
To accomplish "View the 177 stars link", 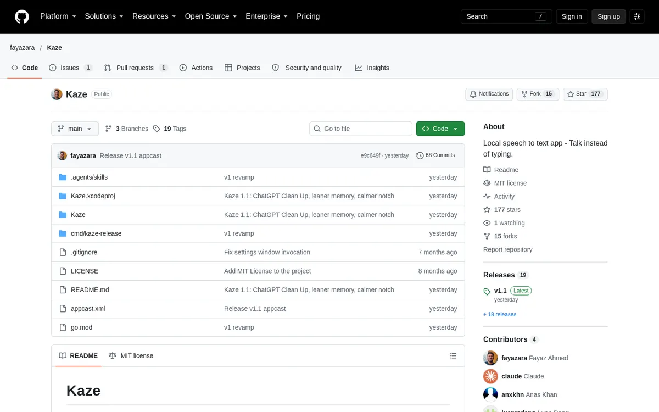I will 502,210.
